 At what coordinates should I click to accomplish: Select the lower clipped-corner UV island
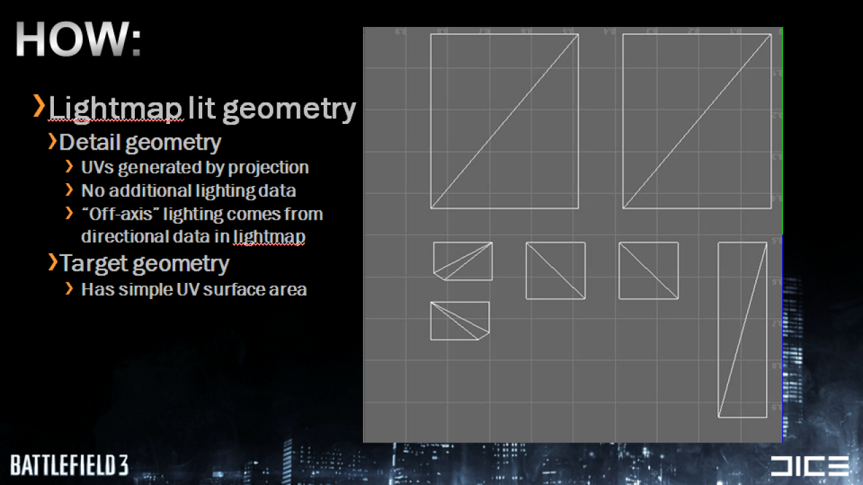(x=460, y=321)
